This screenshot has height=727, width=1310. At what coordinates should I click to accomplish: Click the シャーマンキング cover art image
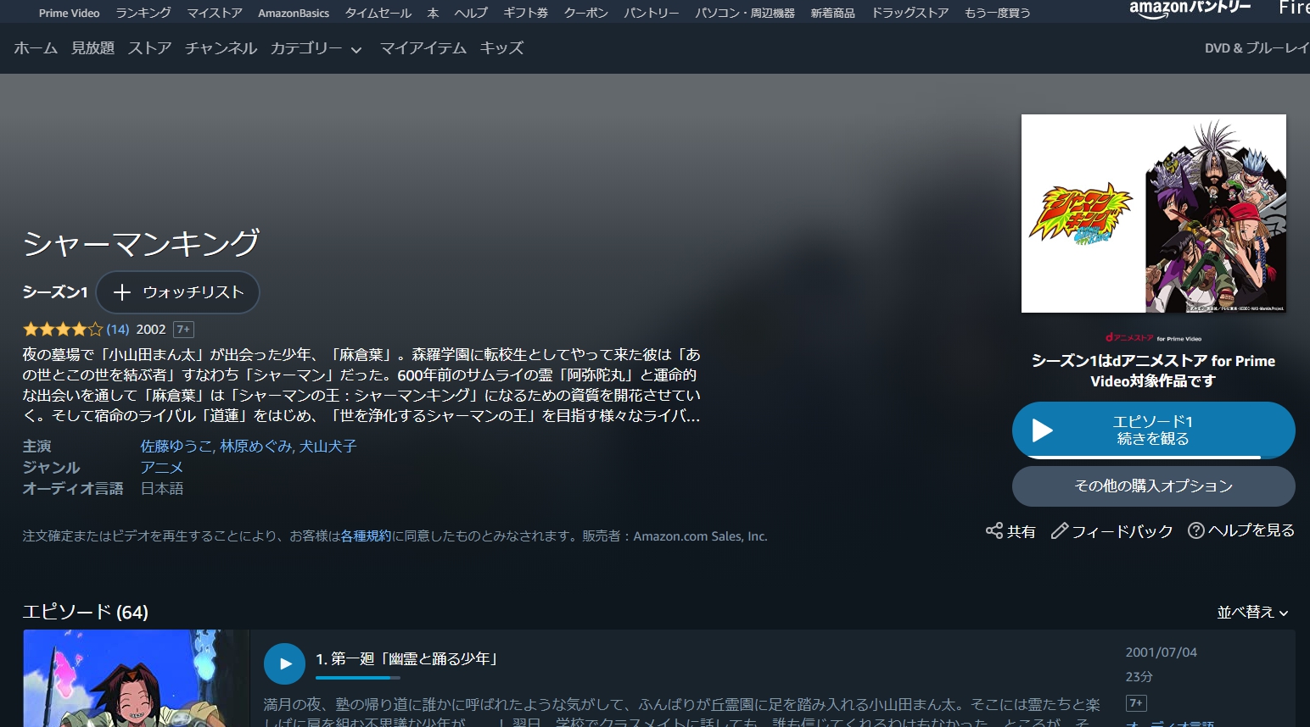pos(1153,214)
